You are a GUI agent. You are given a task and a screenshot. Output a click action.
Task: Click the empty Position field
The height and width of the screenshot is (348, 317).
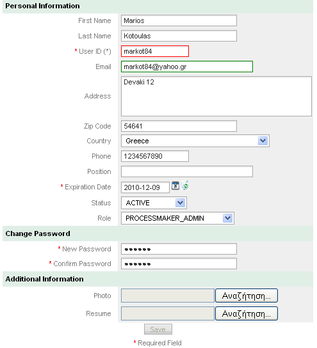pyautogui.click(x=187, y=171)
